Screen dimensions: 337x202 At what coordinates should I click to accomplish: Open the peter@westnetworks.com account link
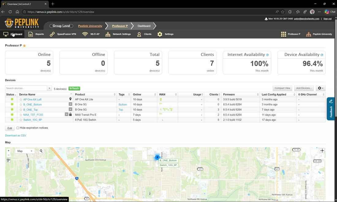pyautogui.click(x=306, y=19)
